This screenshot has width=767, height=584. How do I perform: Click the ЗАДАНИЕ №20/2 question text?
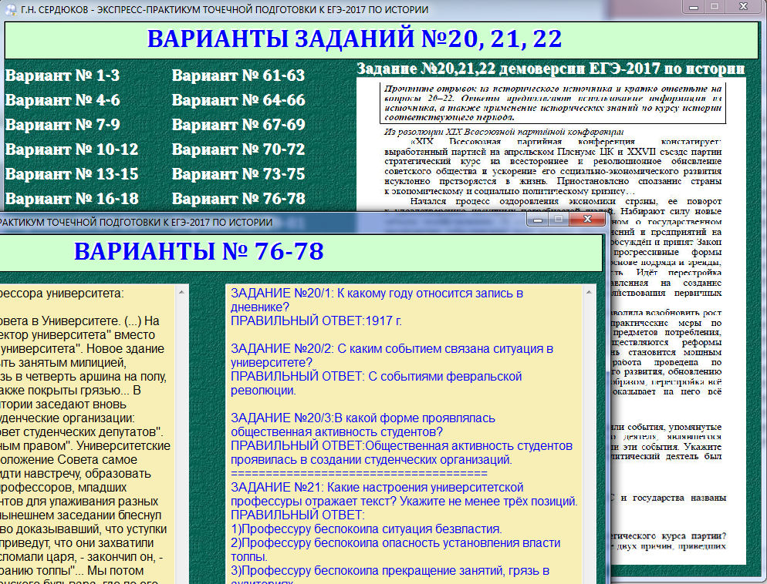(x=392, y=355)
